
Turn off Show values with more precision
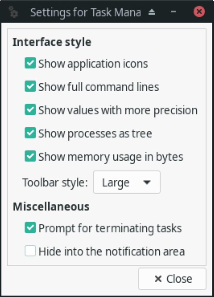point(30,110)
